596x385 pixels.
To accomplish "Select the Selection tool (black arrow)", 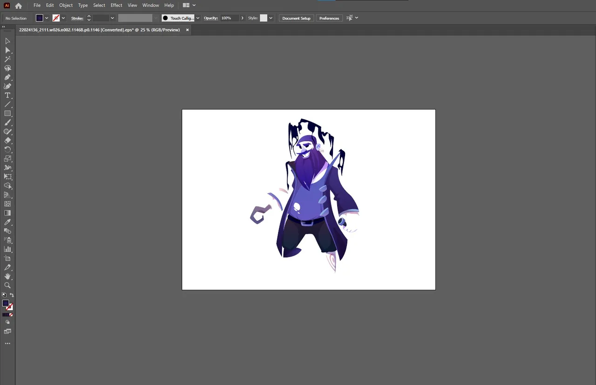I will pos(7,41).
